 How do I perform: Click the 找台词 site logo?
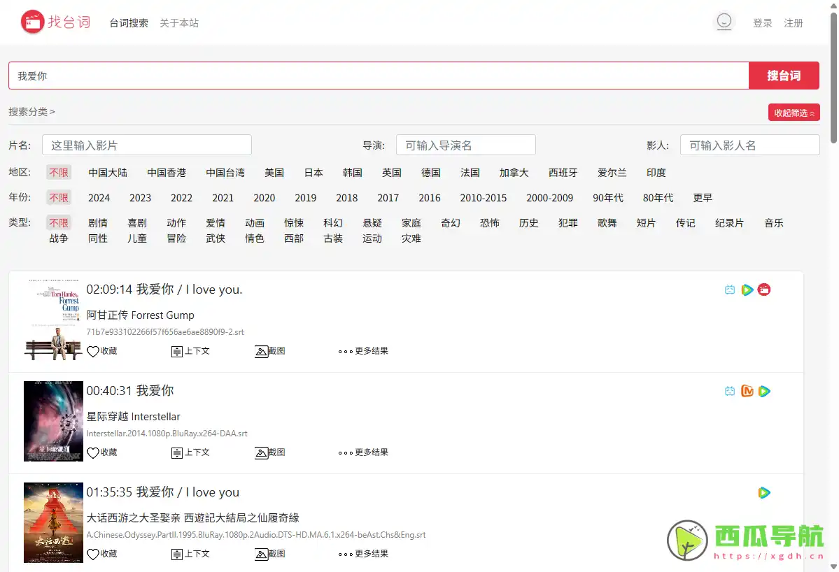(55, 21)
